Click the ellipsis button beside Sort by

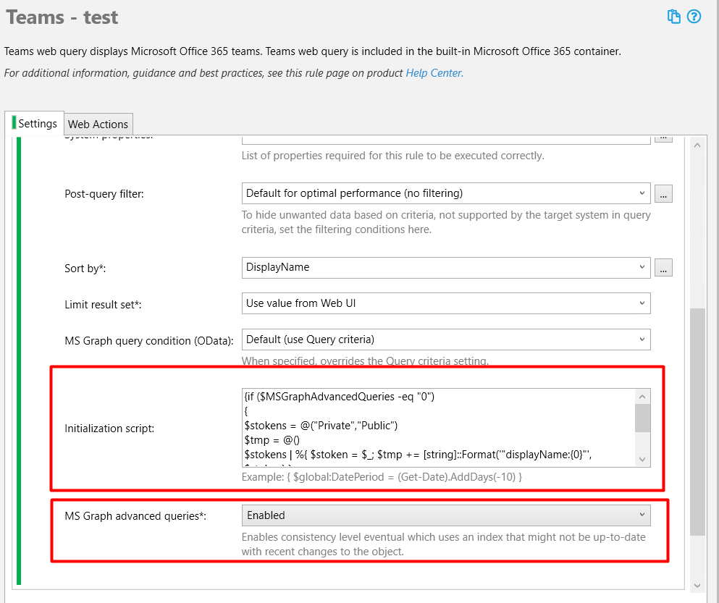click(663, 267)
